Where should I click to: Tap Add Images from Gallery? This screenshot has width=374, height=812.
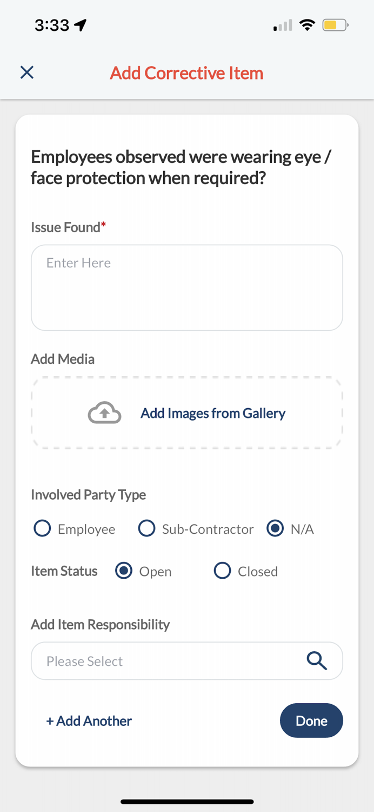(213, 412)
